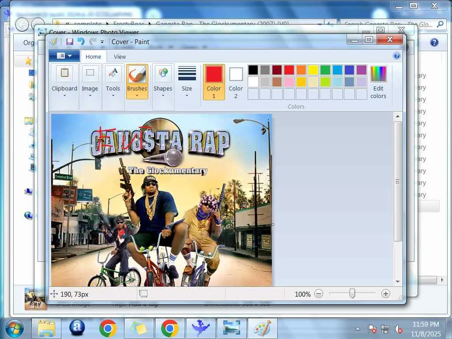Open the blue 'a' taskbar application

[x=77, y=328]
